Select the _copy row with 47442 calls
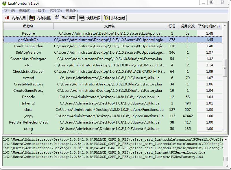This screenshot has height=170, width=231. point(28,116)
